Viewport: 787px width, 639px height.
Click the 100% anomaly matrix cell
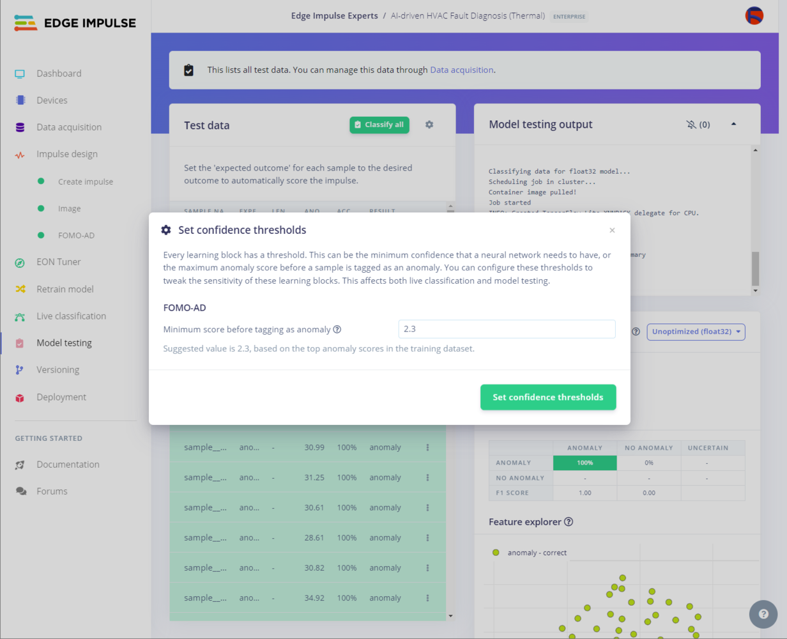(x=585, y=463)
